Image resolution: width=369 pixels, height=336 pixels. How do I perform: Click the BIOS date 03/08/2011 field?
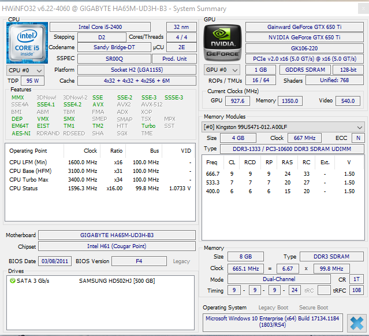[55, 261]
